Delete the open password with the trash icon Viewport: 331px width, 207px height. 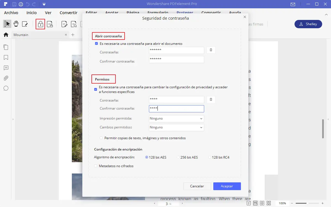211,50
